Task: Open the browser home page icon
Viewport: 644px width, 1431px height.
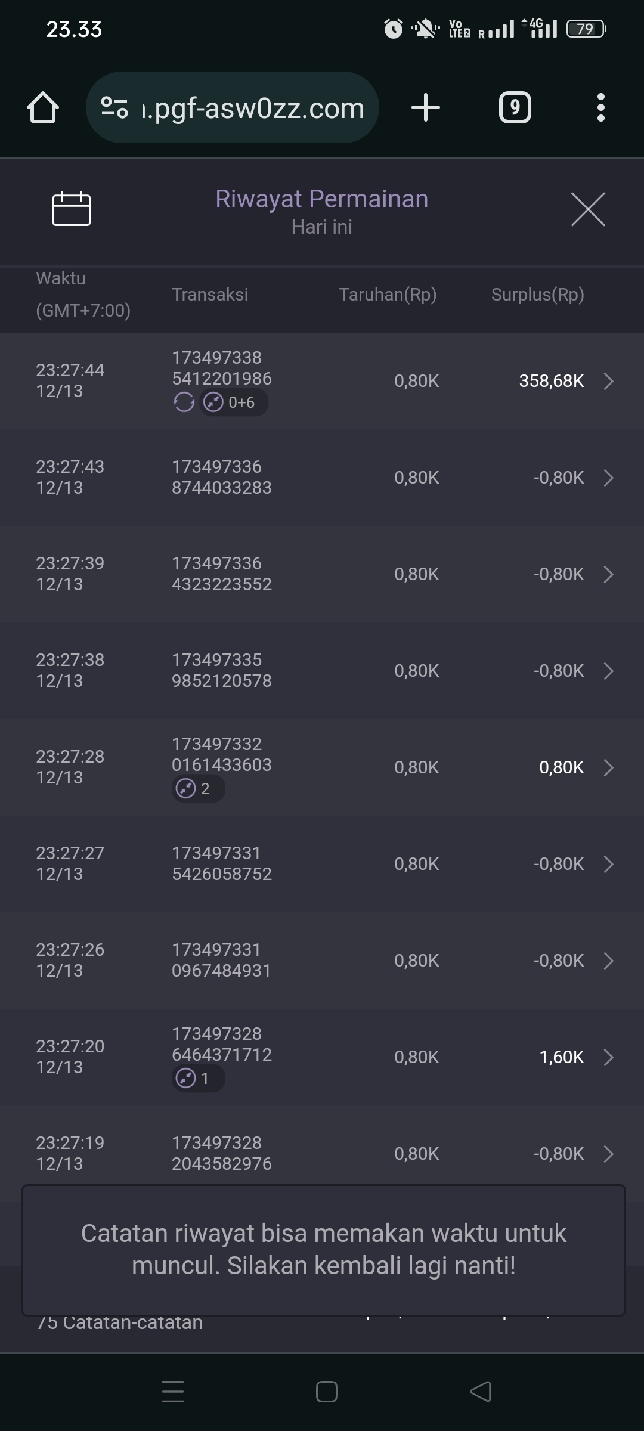Action: pos(42,108)
